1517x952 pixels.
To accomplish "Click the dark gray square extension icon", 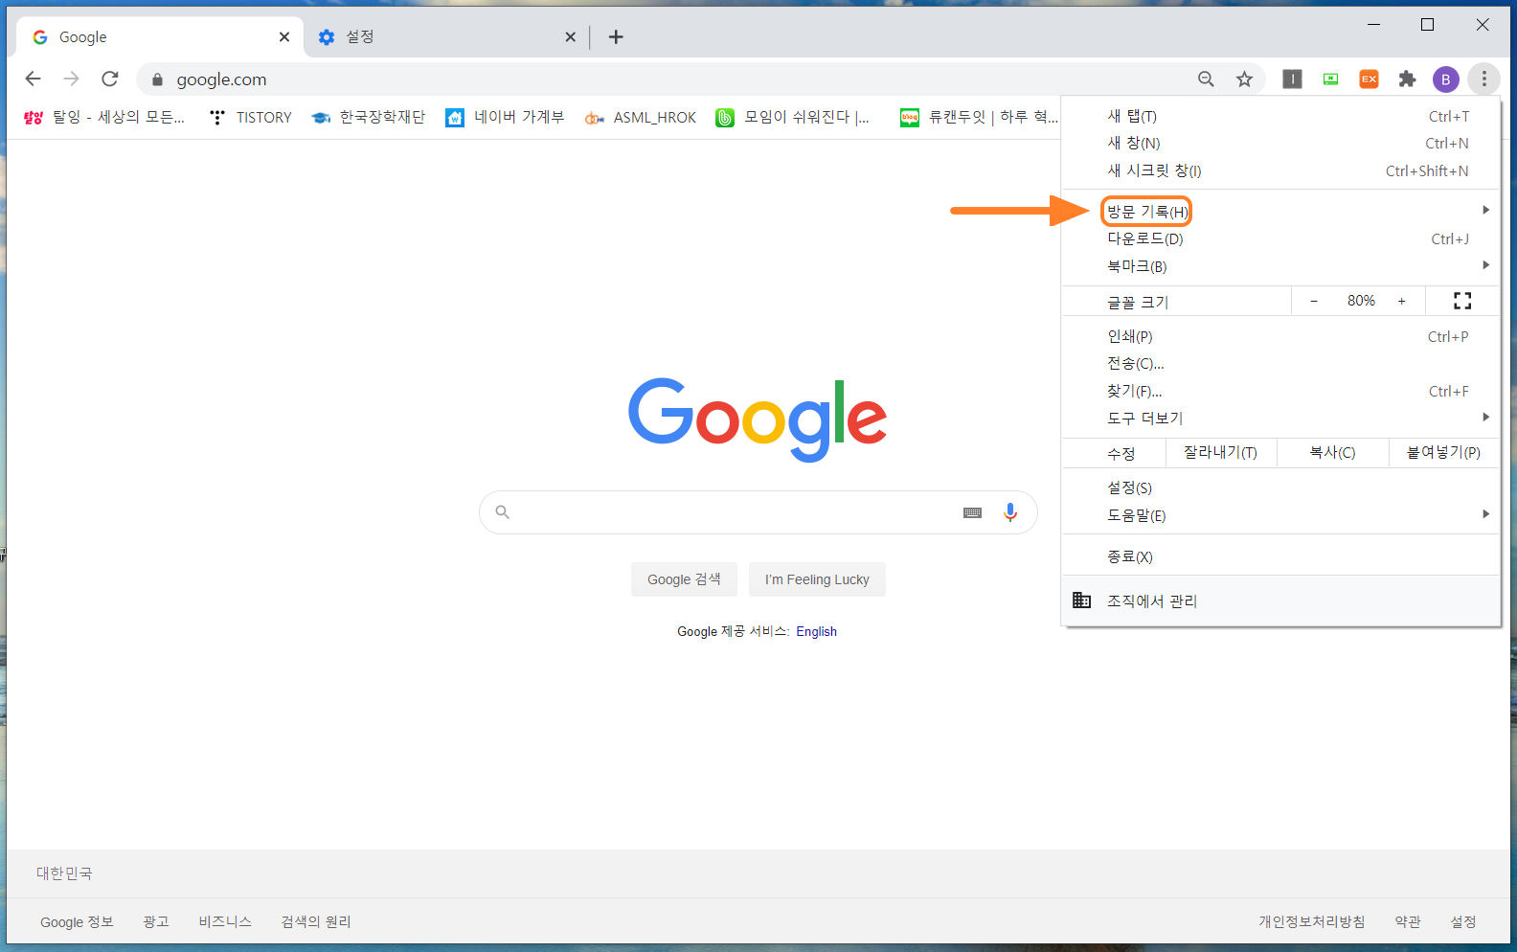I will 1292,79.
